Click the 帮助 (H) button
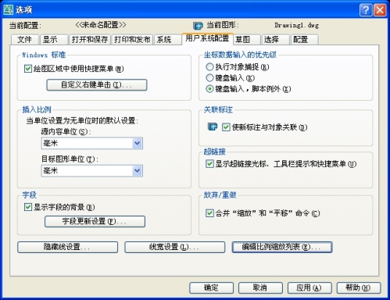 [x=359, y=288]
